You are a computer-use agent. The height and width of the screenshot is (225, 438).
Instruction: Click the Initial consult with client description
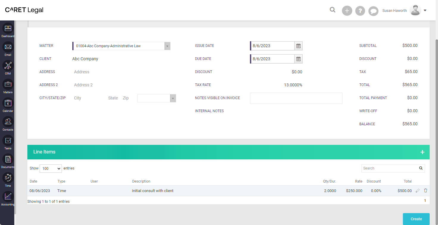point(153,191)
